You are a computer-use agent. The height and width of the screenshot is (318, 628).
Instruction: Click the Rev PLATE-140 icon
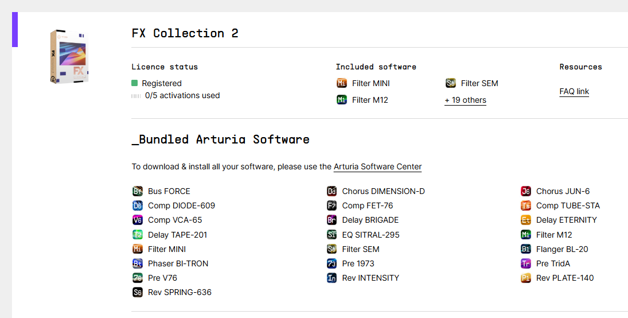(x=526, y=278)
